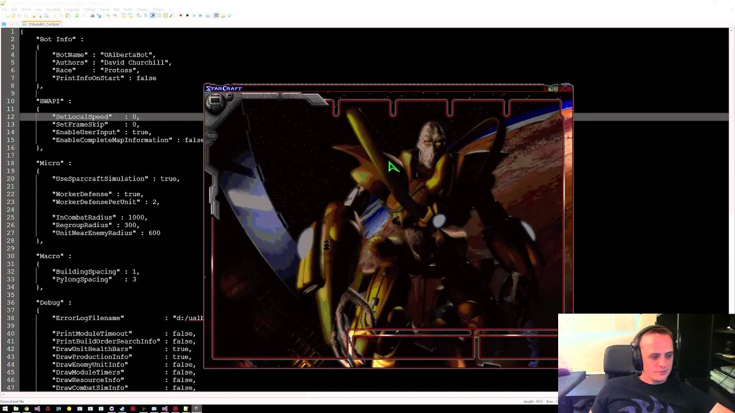This screenshot has width=735, height=413.
Task: Click the "PrintInfoOnStart" : false line
Action: [x=104, y=78]
